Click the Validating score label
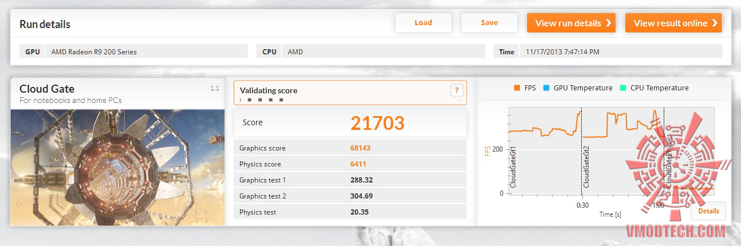The image size is (741, 246). (x=269, y=90)
